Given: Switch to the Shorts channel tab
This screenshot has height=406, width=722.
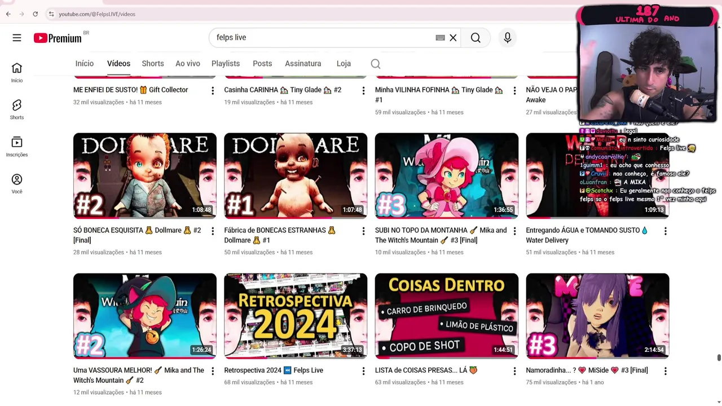Looking at the screenshot, I should pyautogui.click(x=153, y=64).
